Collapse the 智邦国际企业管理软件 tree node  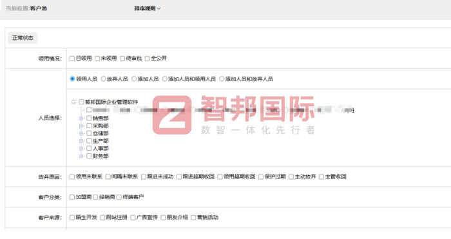pos(73,102)
